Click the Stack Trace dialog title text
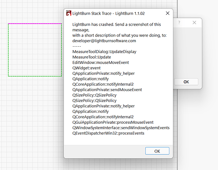The image size is (218, 170). pos(109,14)
